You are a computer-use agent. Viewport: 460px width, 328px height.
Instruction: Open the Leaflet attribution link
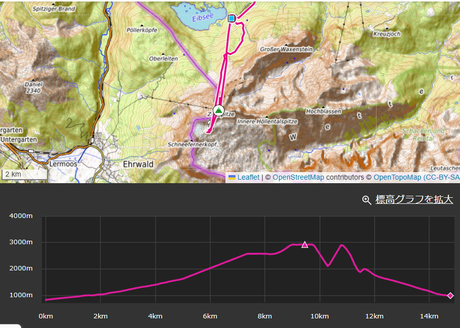click(248, 177)
